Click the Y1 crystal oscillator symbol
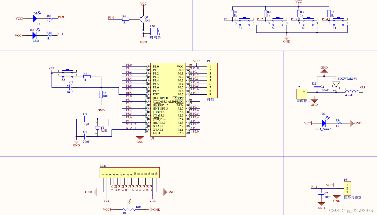Image resolution: width=377 pixels, height=215 pixels. [x=98, y=128]
